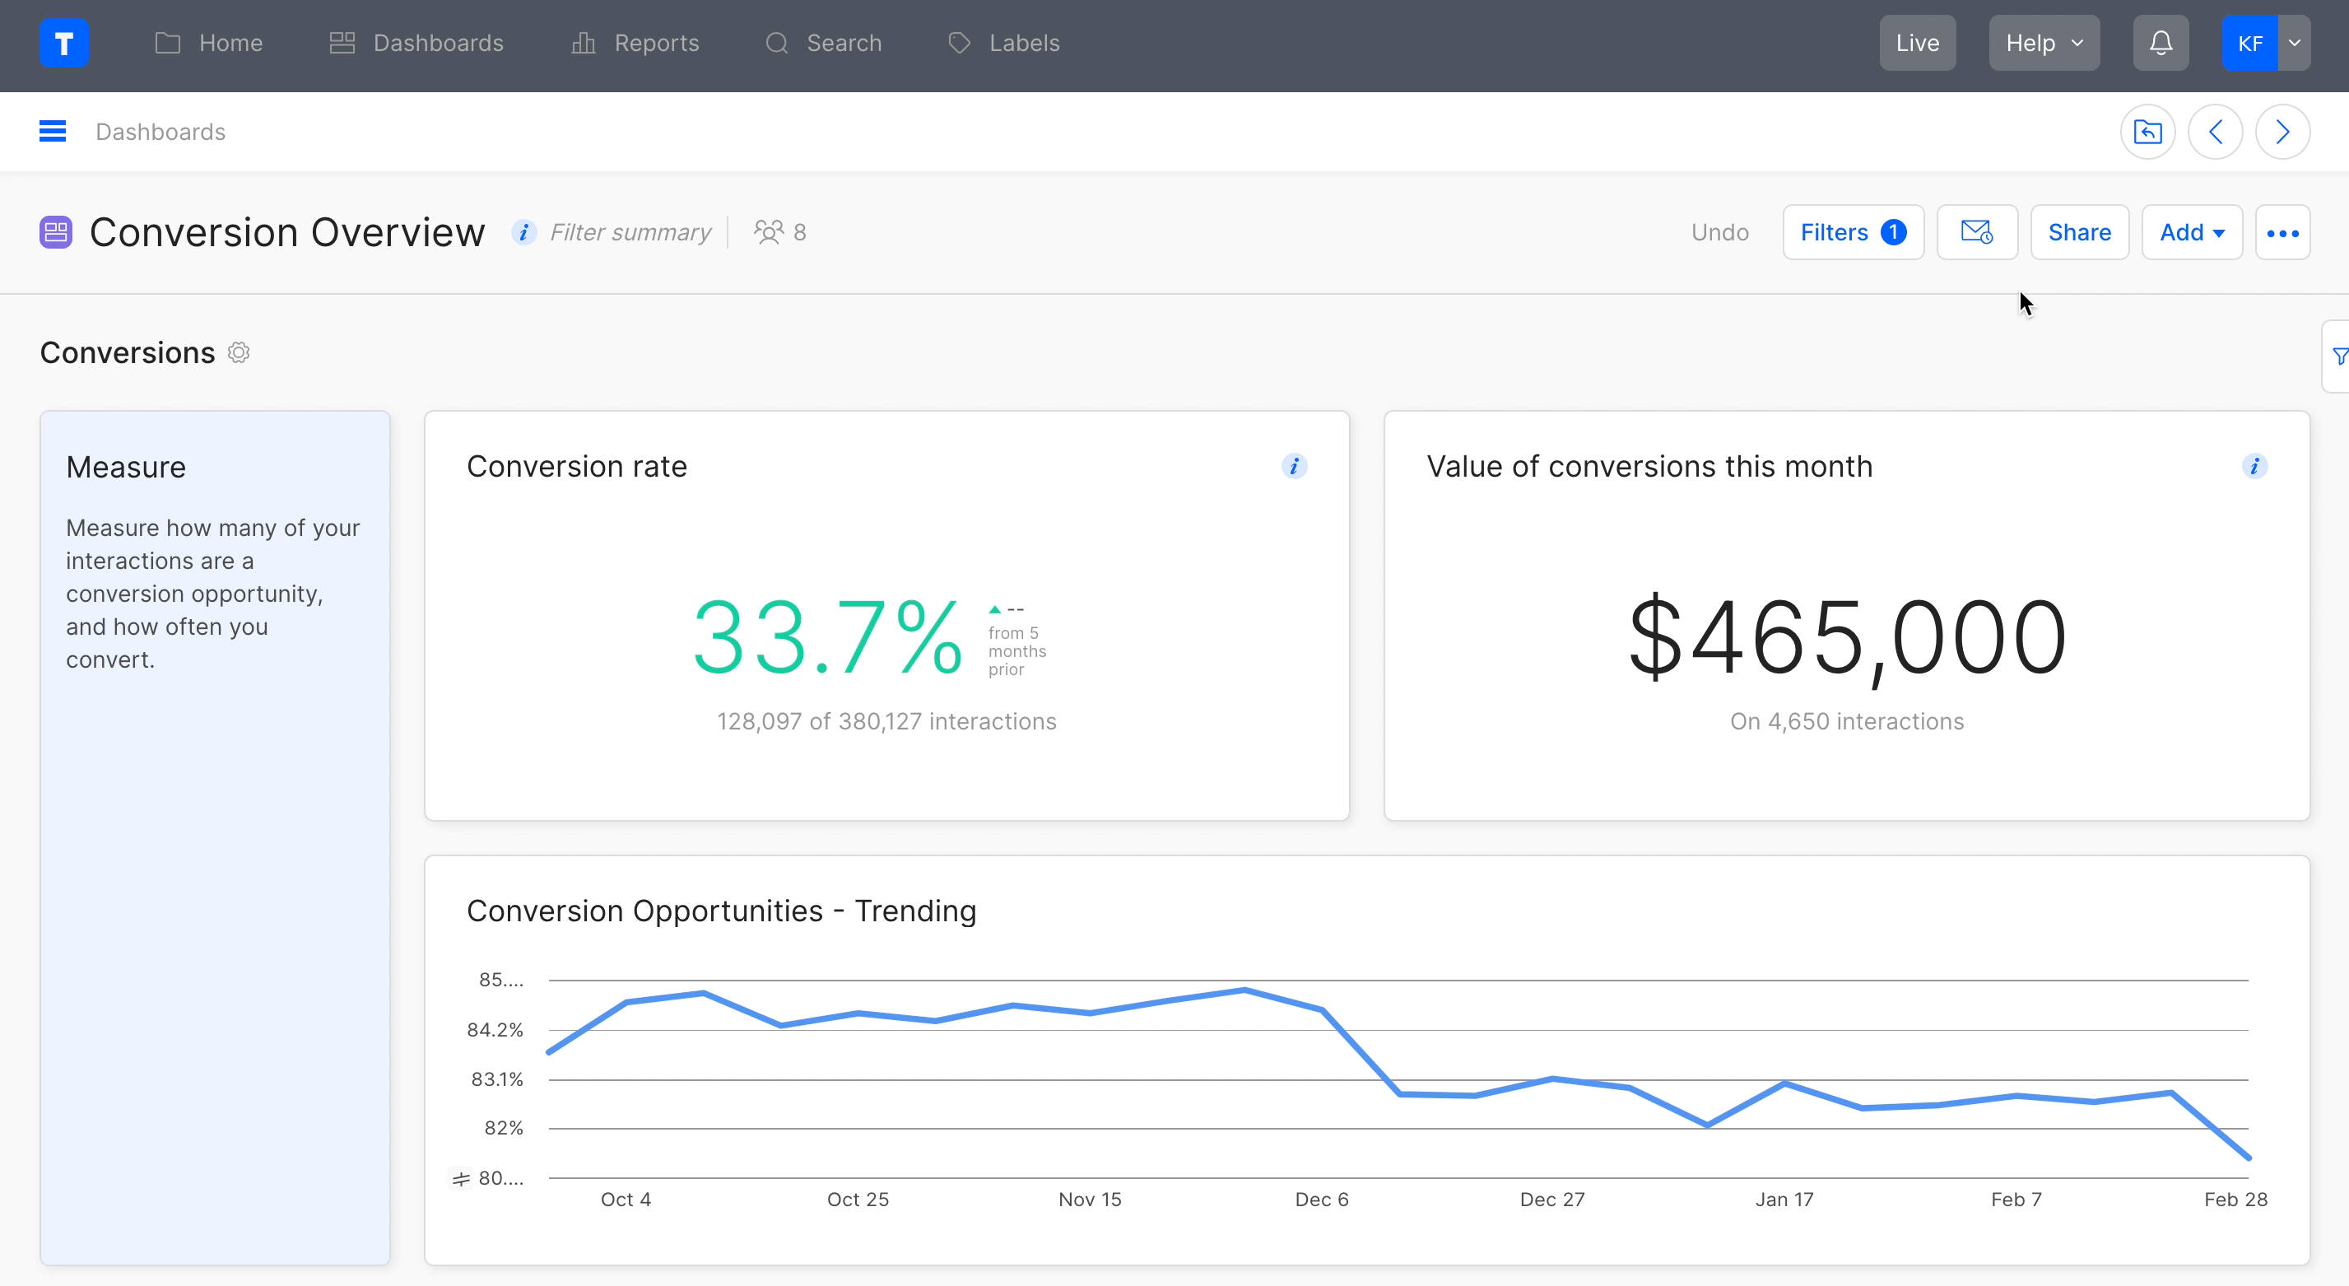The height and width of the screenshot is (1286, 2349).
Task: Click the y-axis break marker on chart
Action: pyautogui.click(x=462, y=1179)
